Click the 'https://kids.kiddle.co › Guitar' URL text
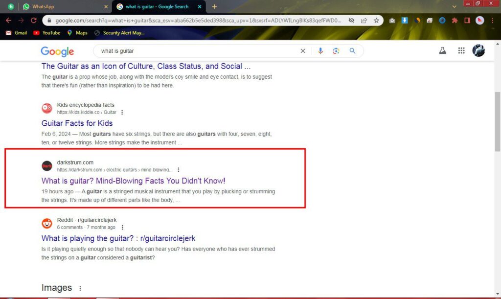 (x=87, y=113)
